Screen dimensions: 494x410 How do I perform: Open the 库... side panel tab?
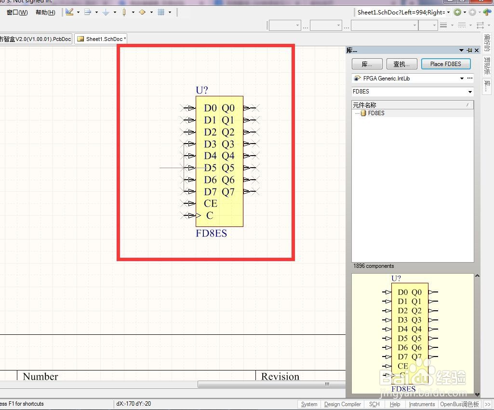point(487,87)
